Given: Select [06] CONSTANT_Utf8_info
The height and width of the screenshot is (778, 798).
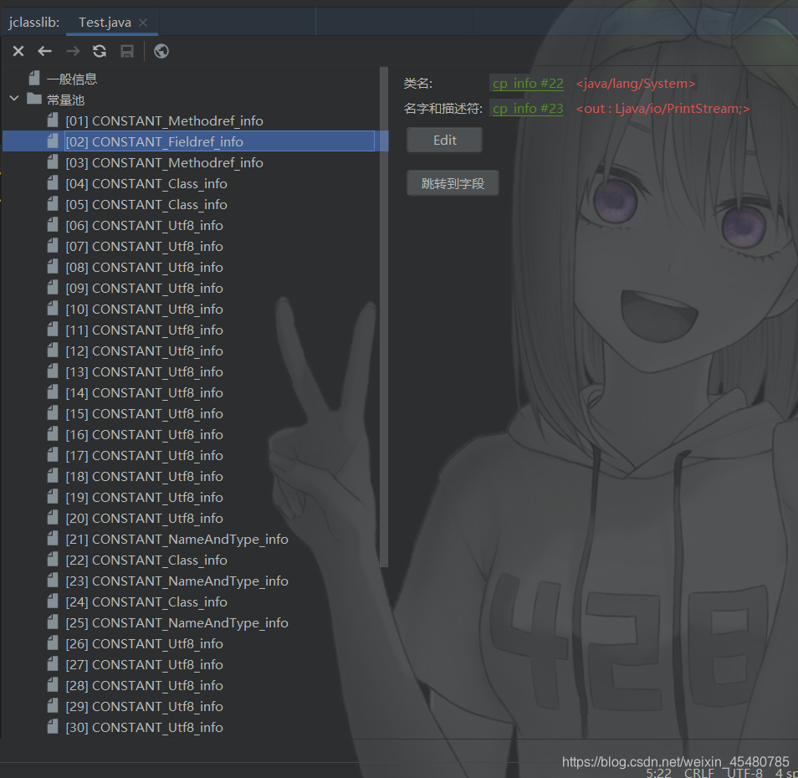Looking at the screenshot, I should 145,225.
